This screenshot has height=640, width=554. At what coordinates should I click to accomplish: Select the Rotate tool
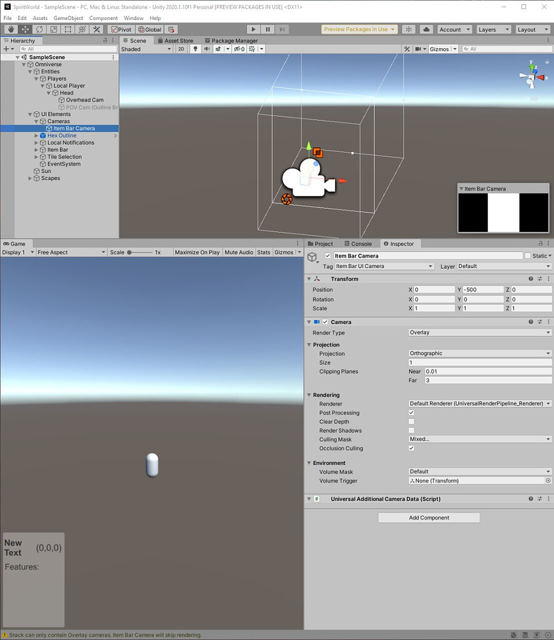click(x=39, y=29)
